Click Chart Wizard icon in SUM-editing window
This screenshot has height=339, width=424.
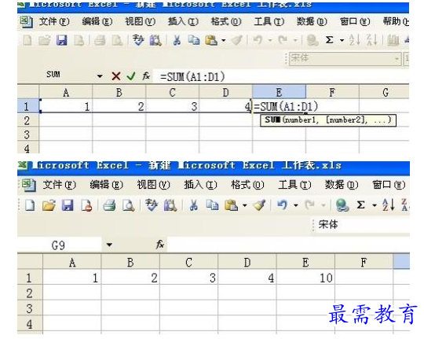pyautogui.click(x=393, y=40)
